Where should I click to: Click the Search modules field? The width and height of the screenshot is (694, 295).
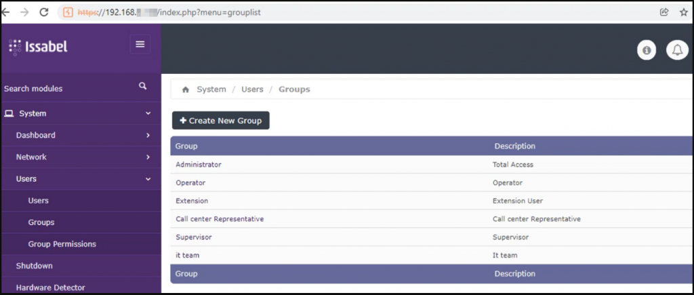coord(81,88)
